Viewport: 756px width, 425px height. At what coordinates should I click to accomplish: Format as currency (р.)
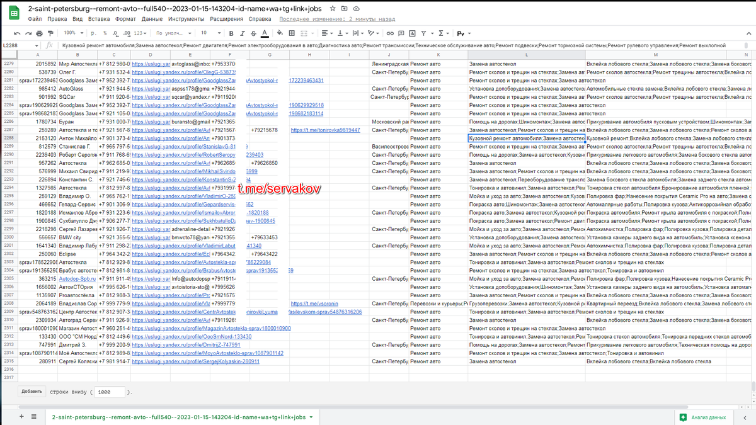click(x=94, y=33)
